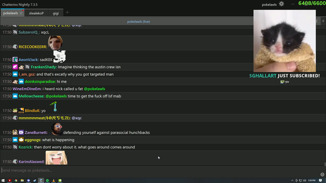Add a new split with plus icon
Image resolution: width=326 pixels, height=183 pixels.
pos(323,21)
